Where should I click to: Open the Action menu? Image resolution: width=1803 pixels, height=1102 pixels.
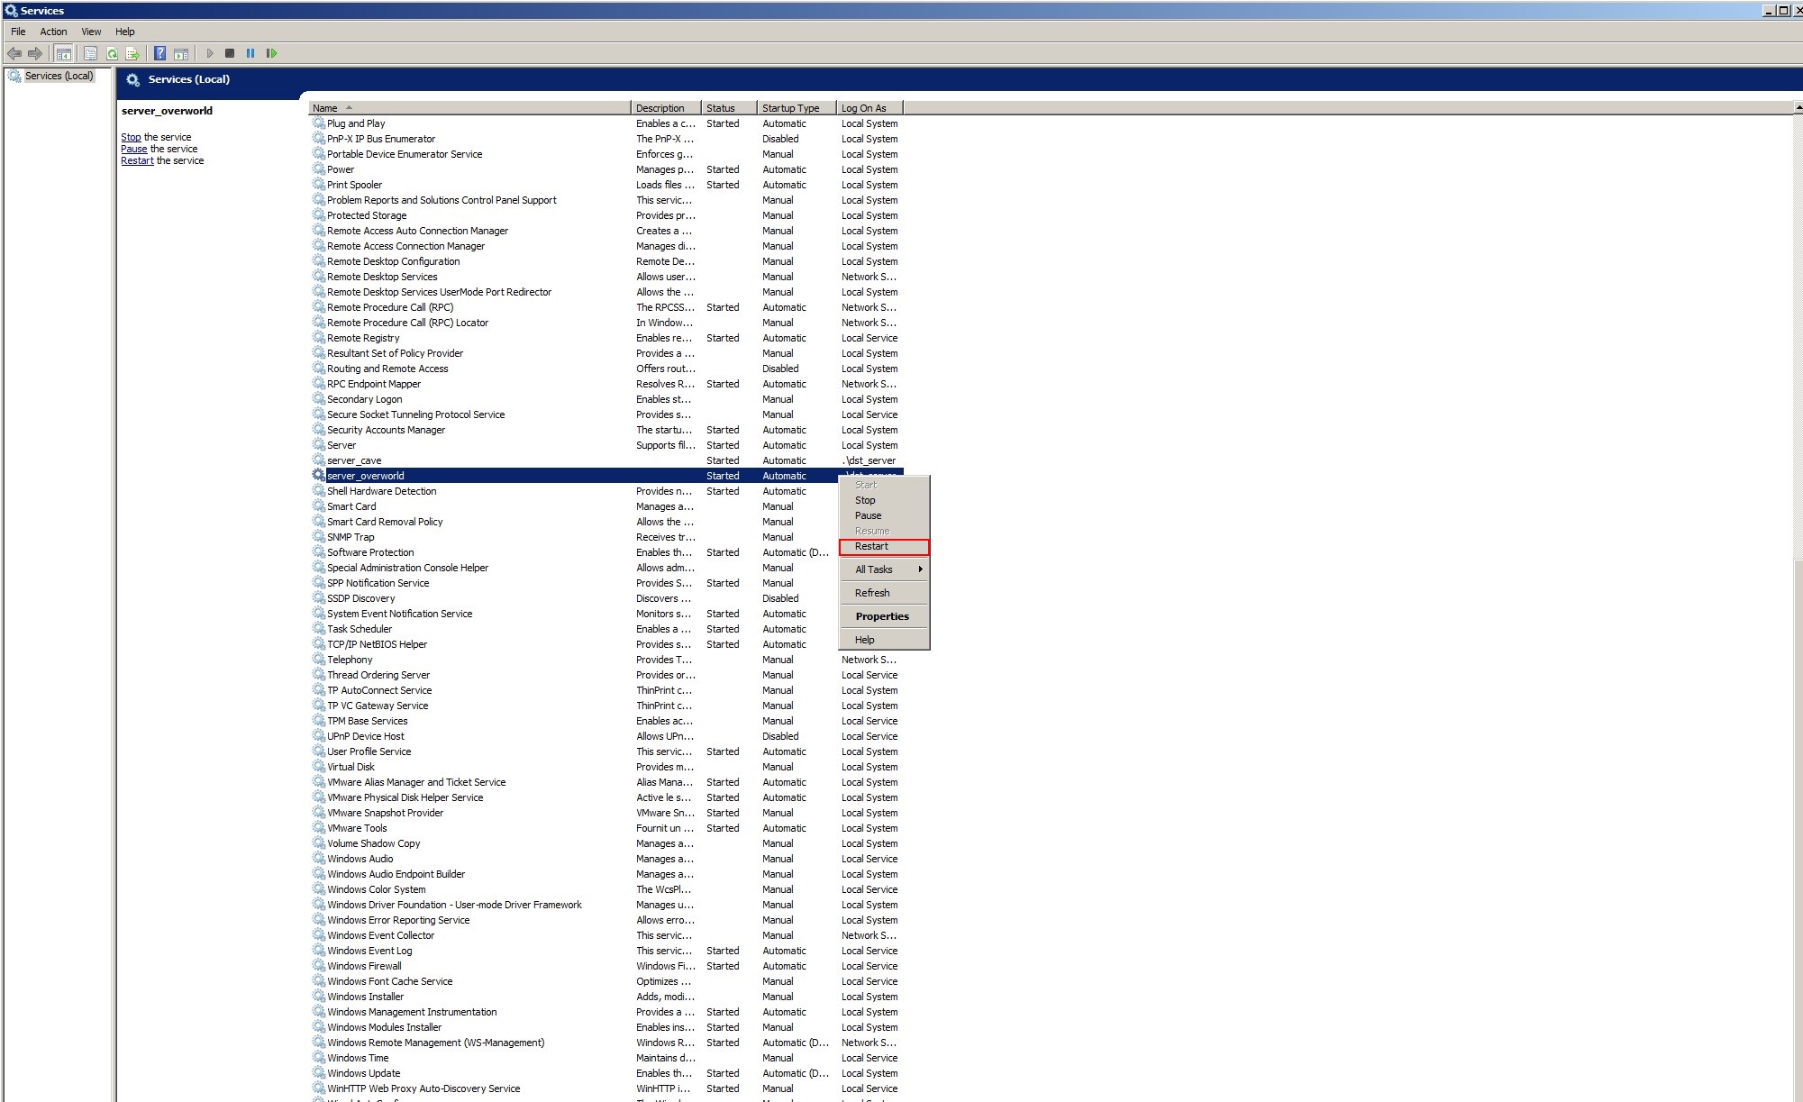pos(53,32)
